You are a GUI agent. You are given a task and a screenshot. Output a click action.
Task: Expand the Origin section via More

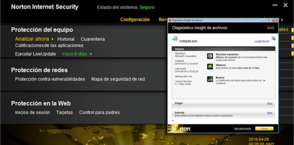point(269,104)
